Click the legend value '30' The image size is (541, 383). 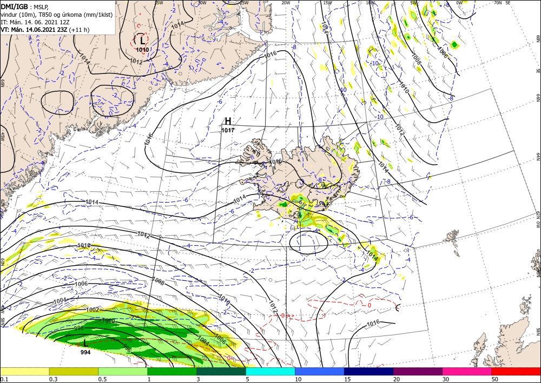point(446,379)
